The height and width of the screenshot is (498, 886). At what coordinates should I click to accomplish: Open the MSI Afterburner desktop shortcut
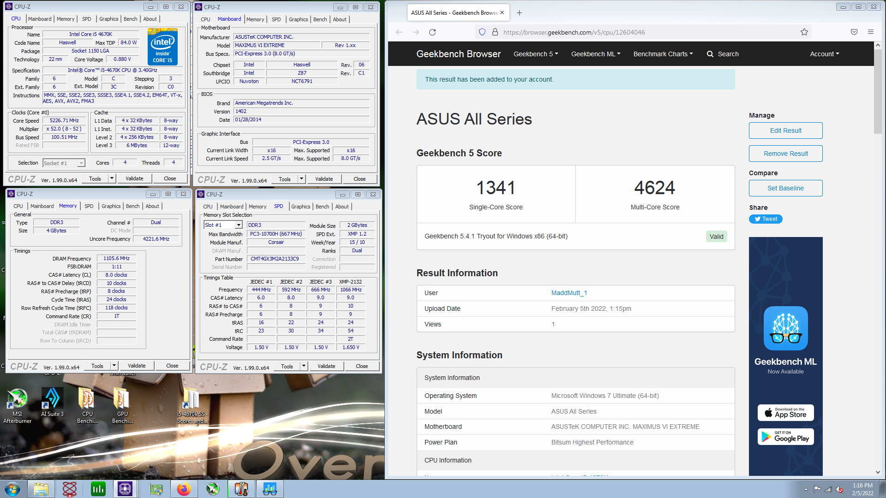(17, 405)
